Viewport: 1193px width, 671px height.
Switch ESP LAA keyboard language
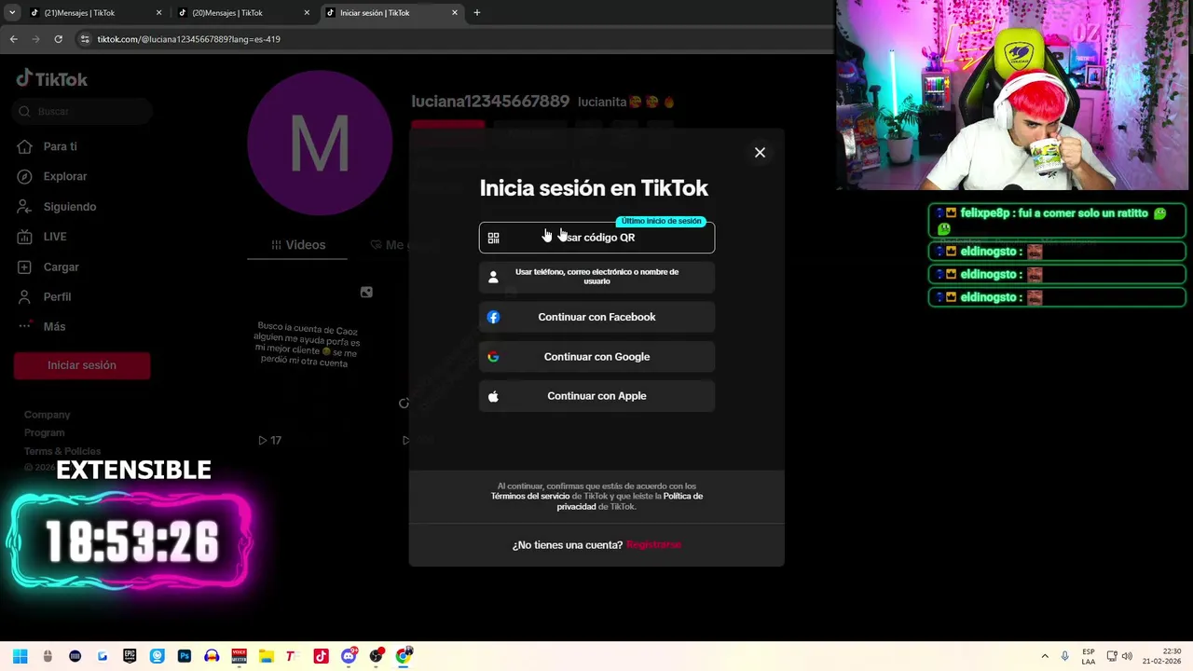1089,656
